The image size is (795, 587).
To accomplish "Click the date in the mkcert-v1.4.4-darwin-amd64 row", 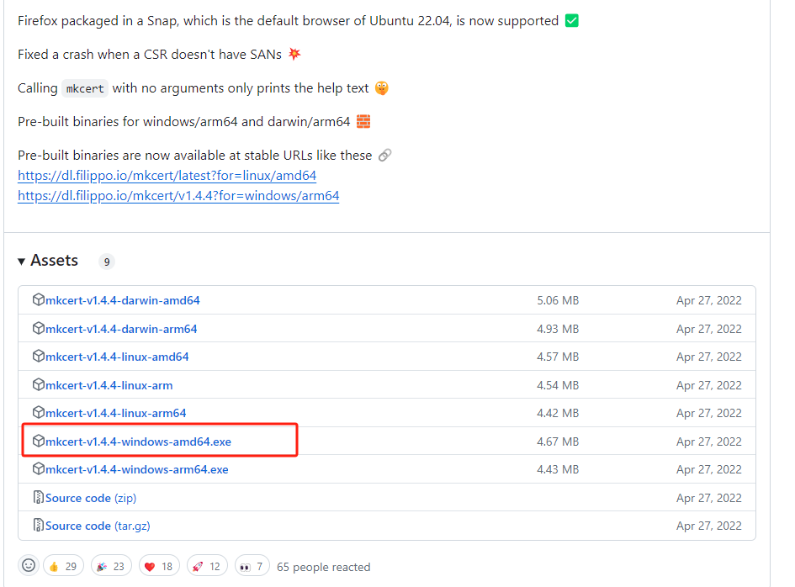I will coord(709,300).
